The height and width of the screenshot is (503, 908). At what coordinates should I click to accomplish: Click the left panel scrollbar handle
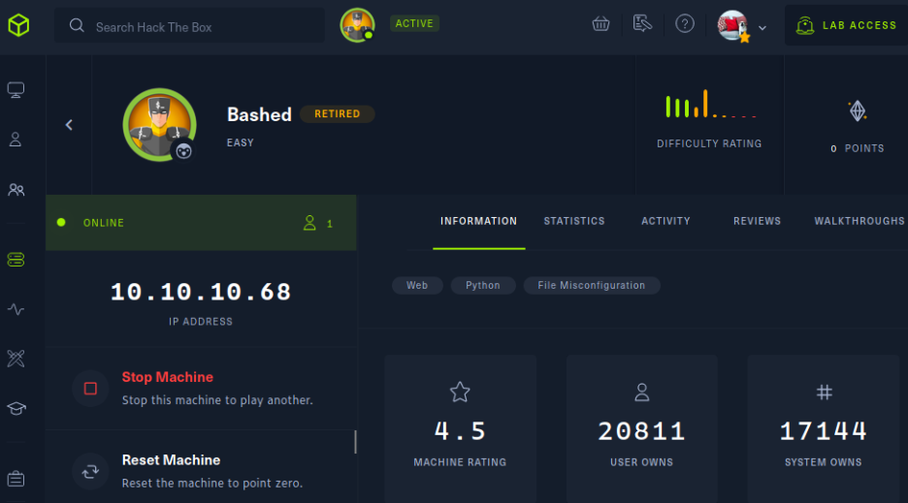355,442
